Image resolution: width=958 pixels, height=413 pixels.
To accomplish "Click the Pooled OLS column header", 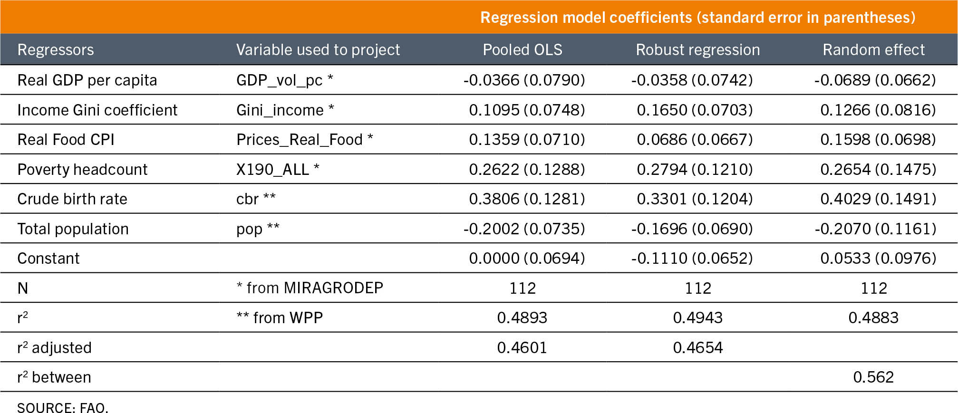I will click(522, 49).
